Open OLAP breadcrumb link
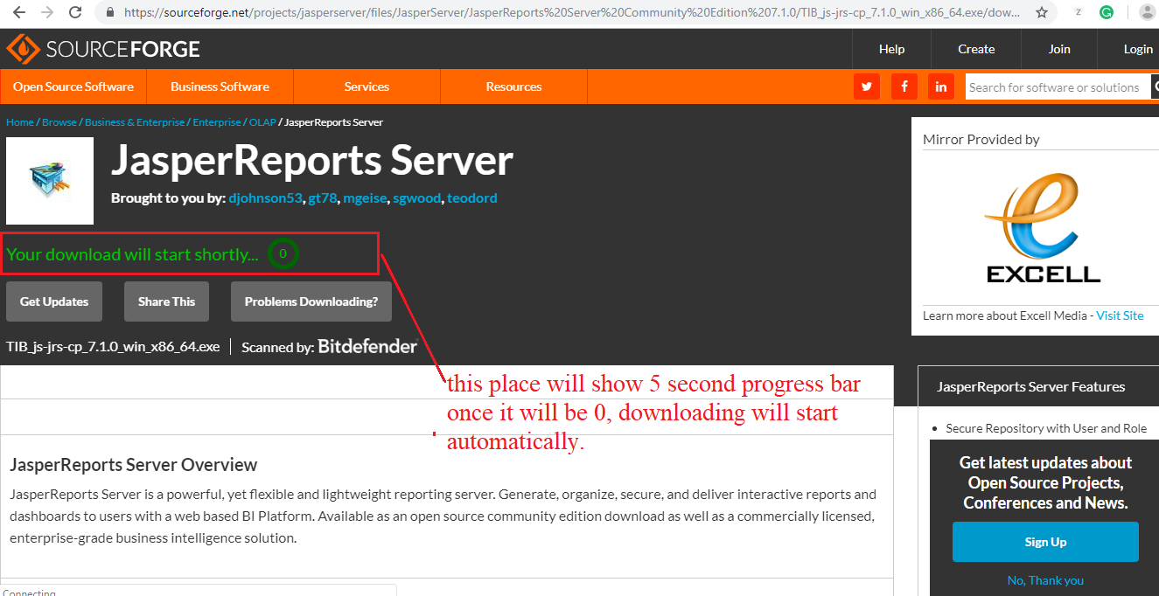 tap(262, 122)
